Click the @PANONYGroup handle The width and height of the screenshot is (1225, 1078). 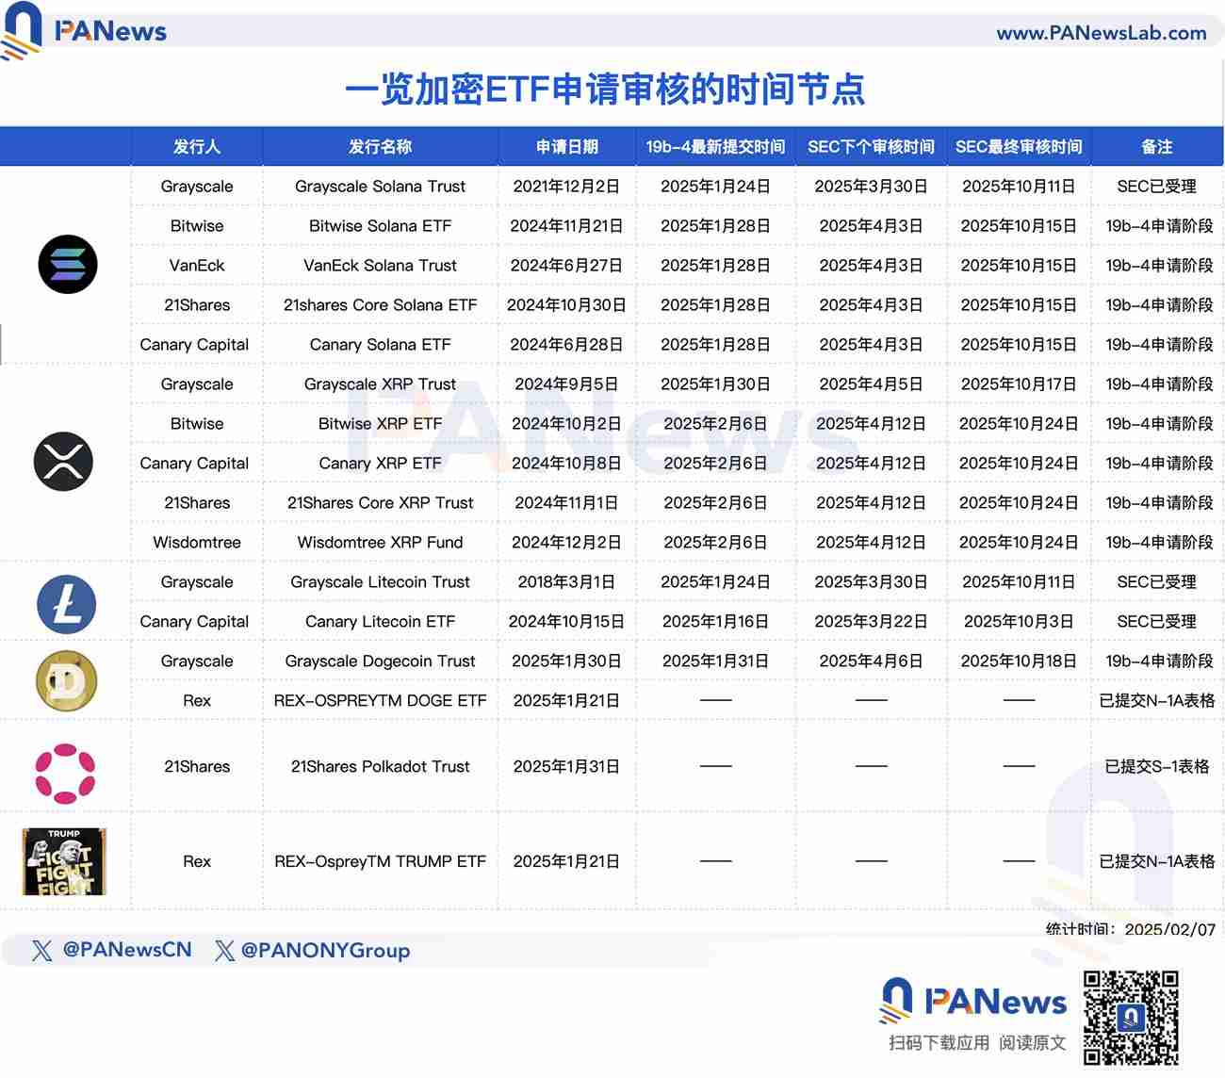point(325,951)
